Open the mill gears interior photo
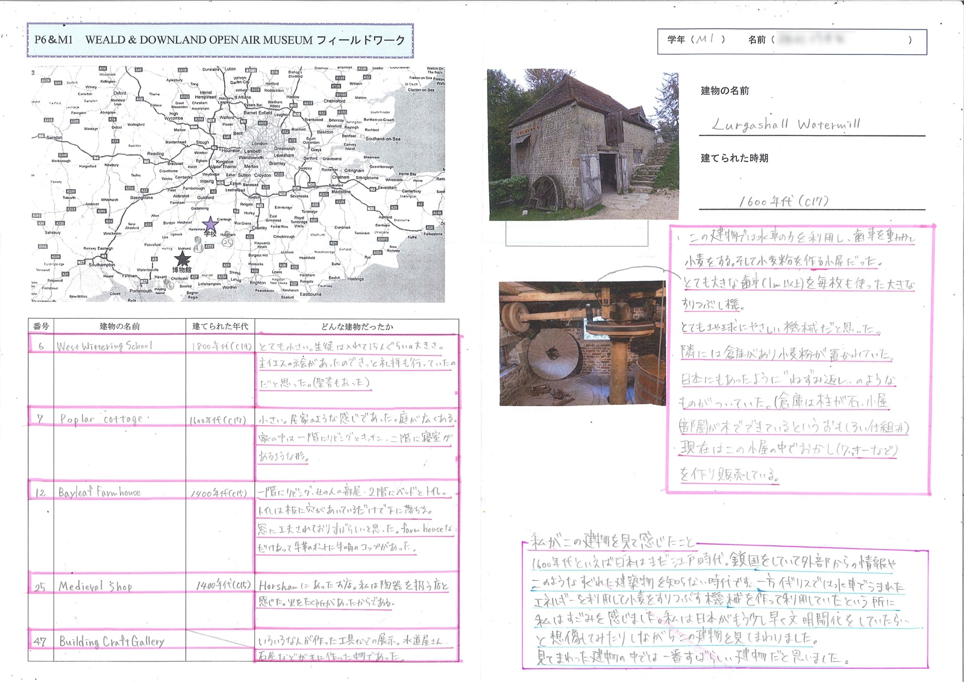The width and height of the screenshot is (964, 682). [x=582, y=343]
